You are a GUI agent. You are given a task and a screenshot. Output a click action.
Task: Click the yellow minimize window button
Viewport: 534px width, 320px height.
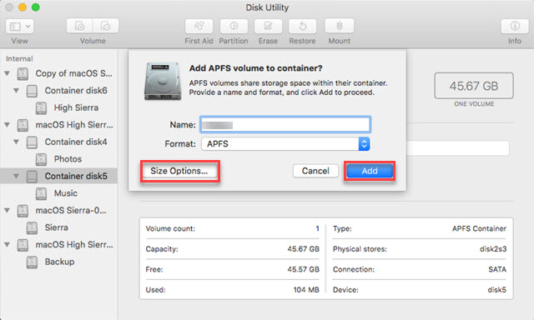[x=23, y=7]
